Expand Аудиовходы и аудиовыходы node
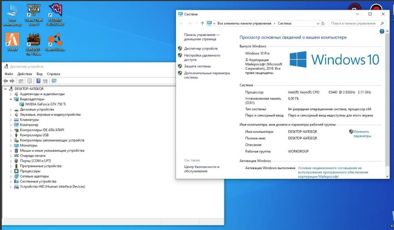Image resolution: width=394 pixels, height=230 pixels. click(11, 94)
